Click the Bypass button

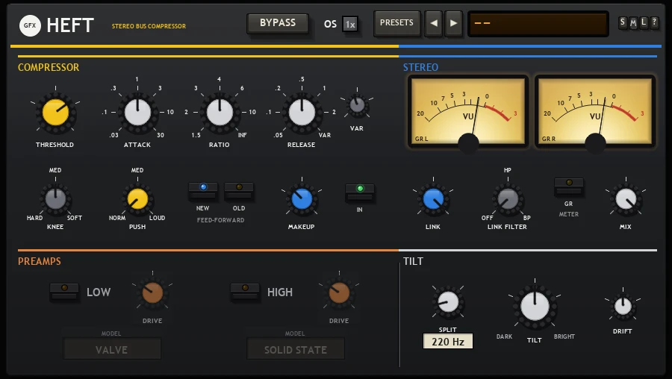pos(278,23)
